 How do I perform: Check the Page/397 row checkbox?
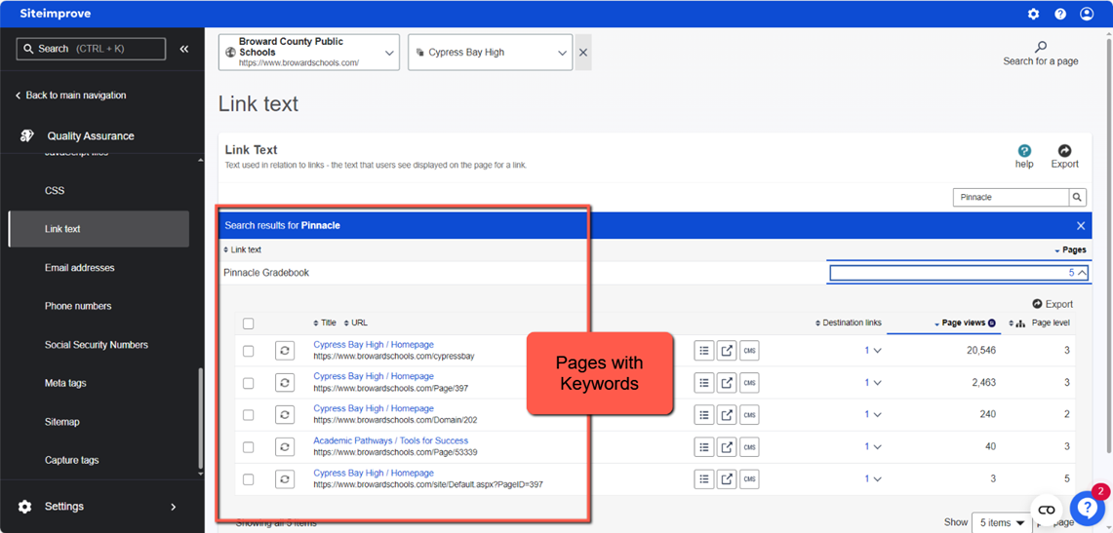point(249,383)
